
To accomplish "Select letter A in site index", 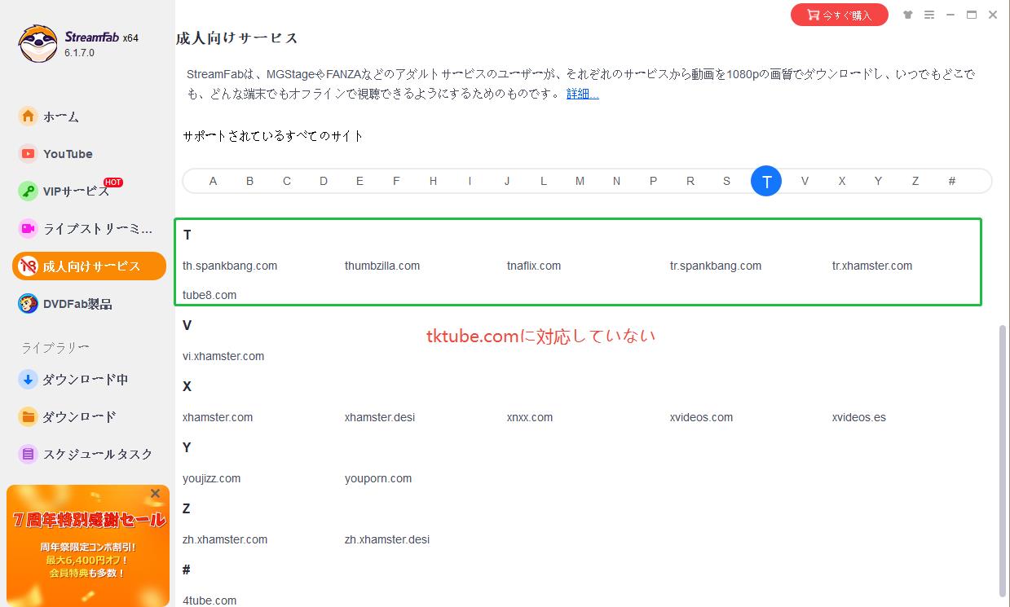I will [213, 181].
